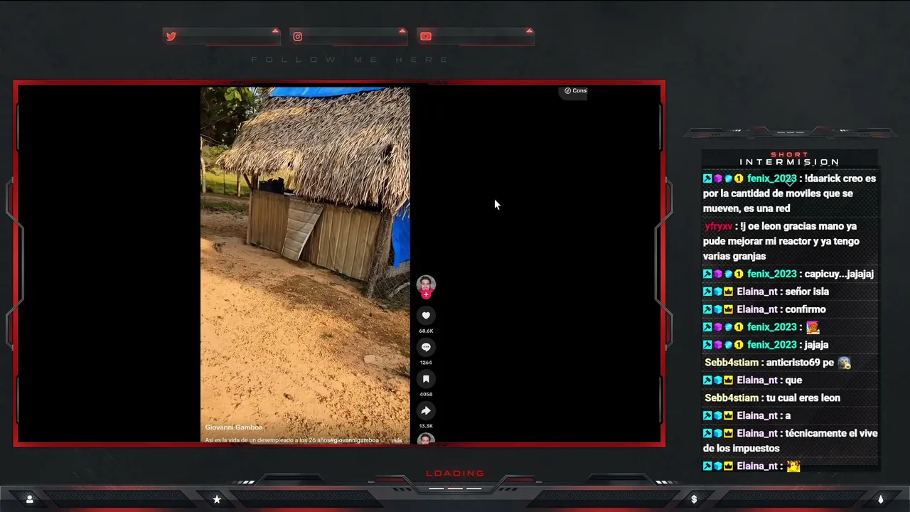
Task: Select fenix_2023's 'jajaja' message
Action: click(766, 345)
